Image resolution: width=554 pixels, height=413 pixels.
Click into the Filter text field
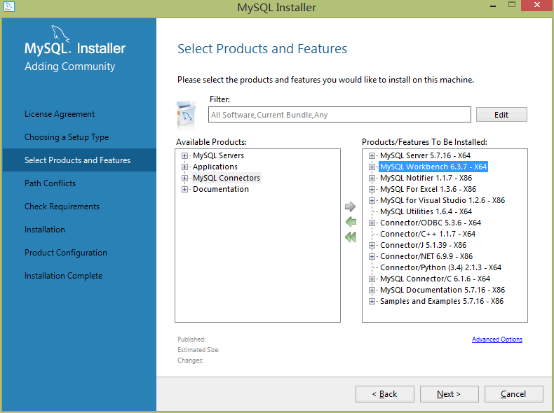coord(339,115)
